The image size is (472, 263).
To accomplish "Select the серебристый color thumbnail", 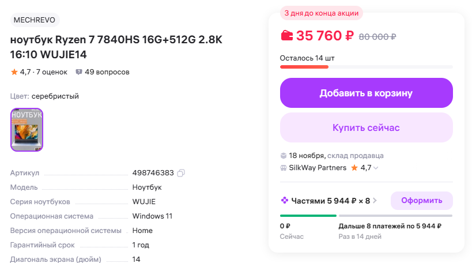I will click(27, 130).
